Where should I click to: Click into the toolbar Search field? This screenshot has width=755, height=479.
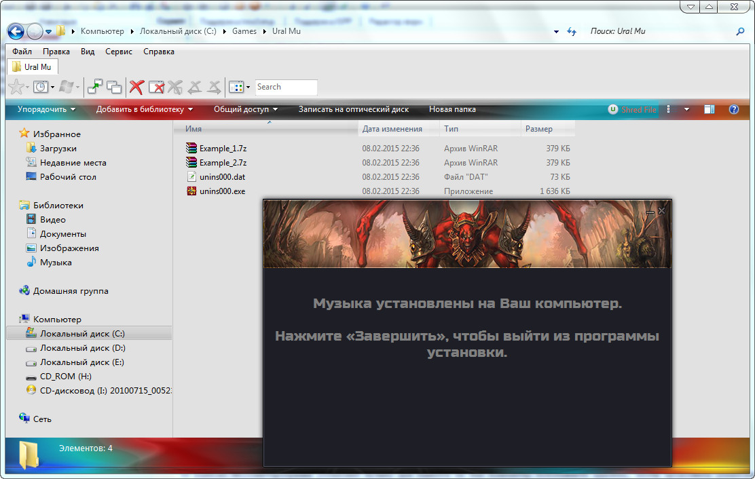point(286,87)
